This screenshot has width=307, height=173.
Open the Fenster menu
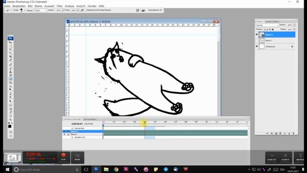92,6
